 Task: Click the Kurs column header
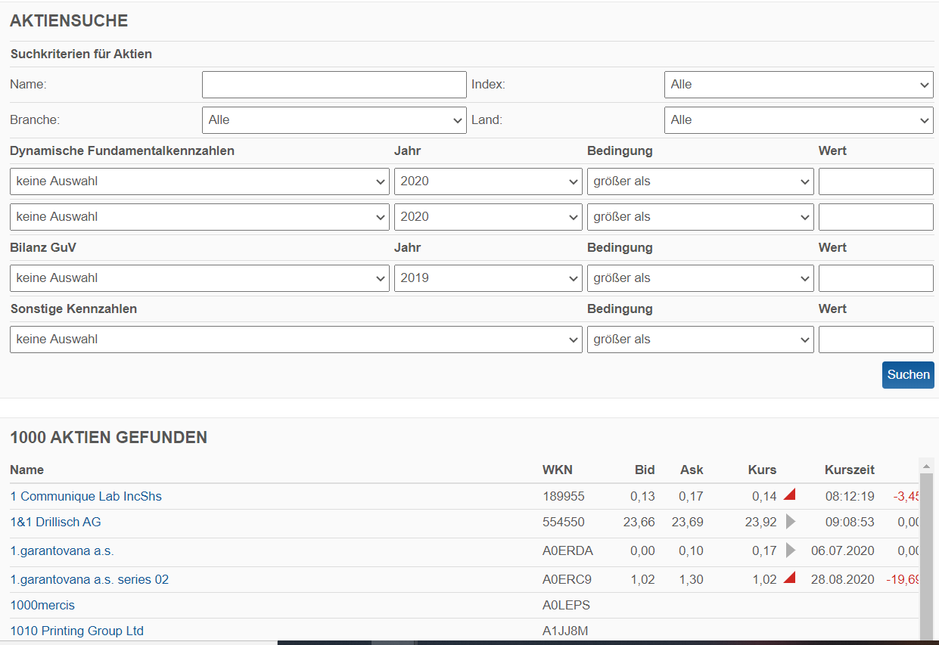pos(762,470)
